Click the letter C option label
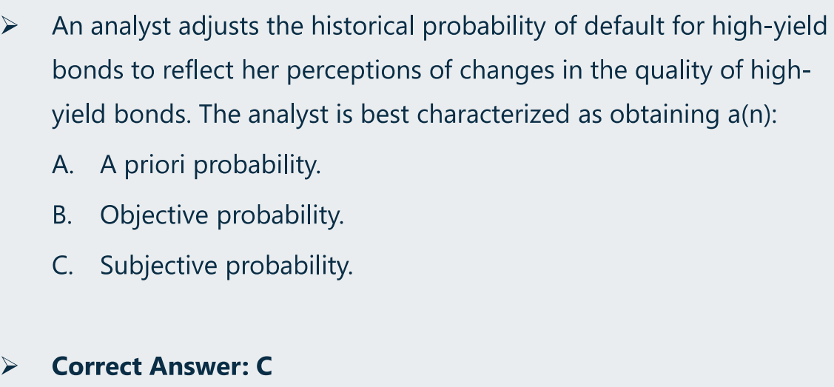This screenshot has height=387, width=834. coord(63,266)
